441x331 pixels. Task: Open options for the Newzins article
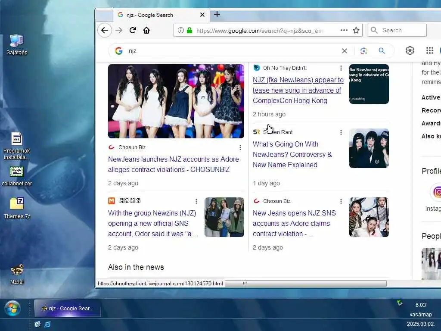coord(196,201)
